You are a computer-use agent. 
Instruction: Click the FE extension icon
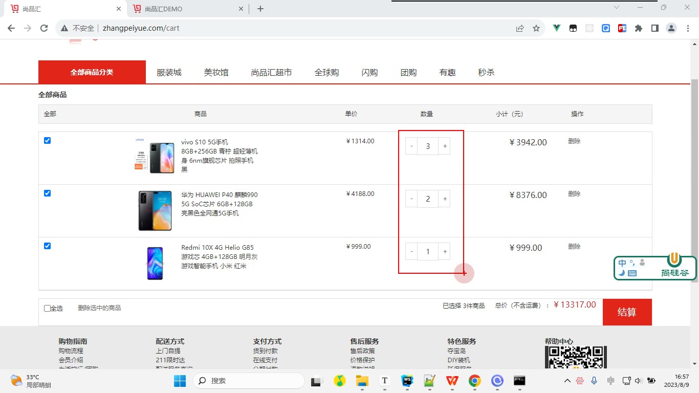click(x=622, y=28)
